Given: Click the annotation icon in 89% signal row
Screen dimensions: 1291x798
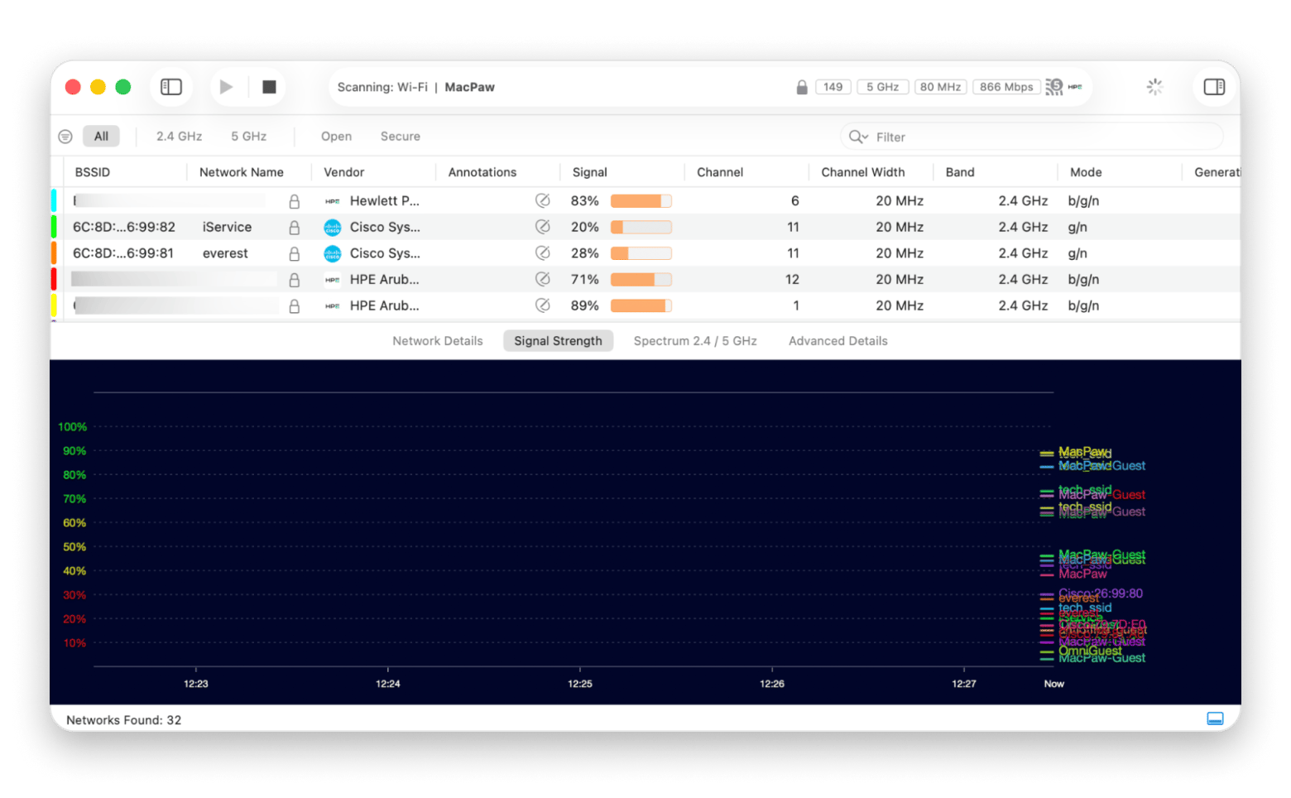Looking at the screenshot, I should coord(543,305).
